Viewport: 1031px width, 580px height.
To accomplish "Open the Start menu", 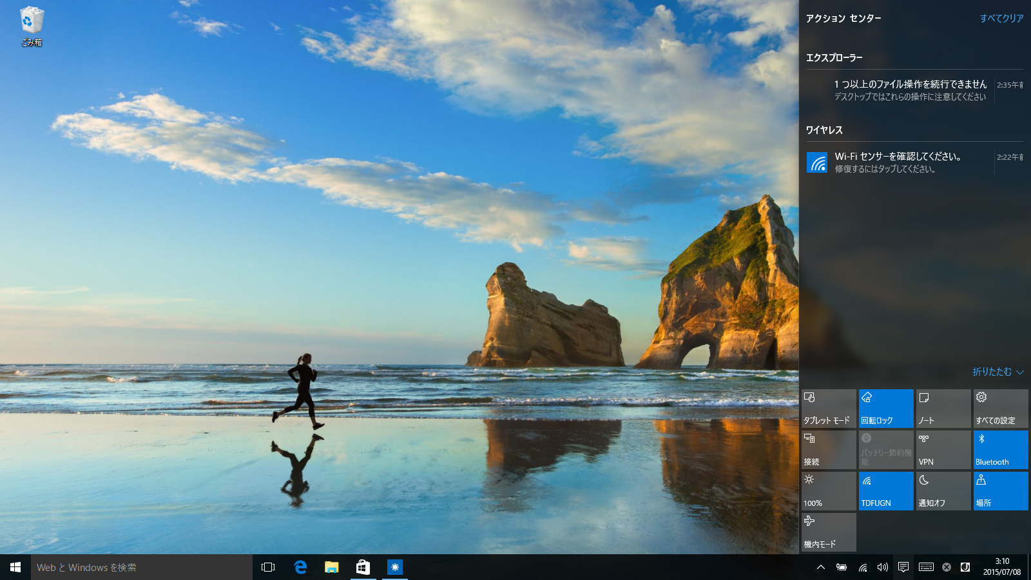I will (x=15, y=567).
